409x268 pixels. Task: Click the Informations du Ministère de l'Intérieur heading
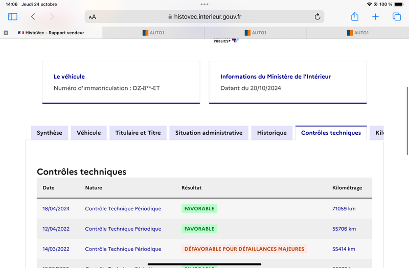coord(276,77)
